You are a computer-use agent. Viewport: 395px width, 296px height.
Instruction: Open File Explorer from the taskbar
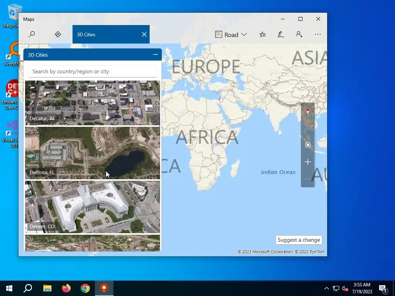47,288
